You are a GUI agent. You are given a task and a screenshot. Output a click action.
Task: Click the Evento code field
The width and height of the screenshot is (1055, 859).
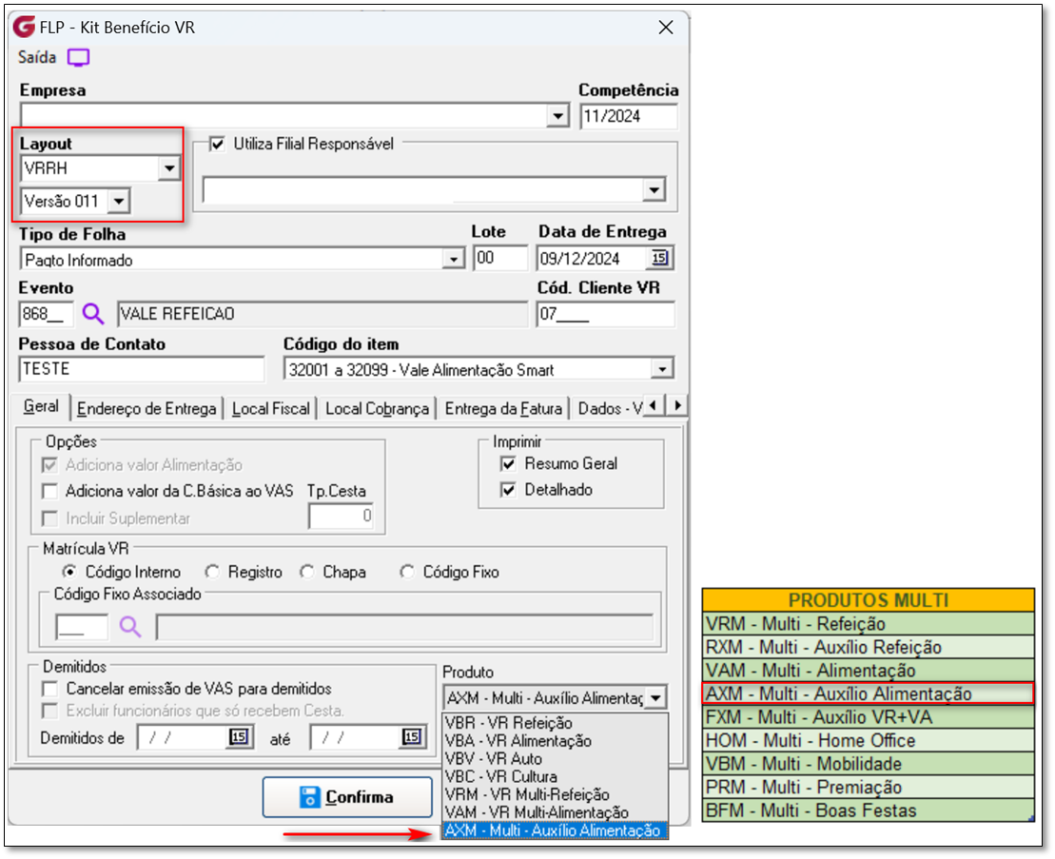click(47, 314)
